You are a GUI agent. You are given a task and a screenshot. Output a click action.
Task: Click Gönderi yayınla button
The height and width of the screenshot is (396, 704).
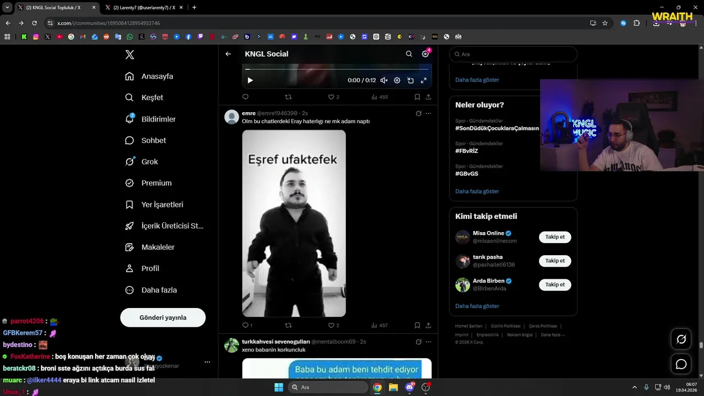point(163,317)
